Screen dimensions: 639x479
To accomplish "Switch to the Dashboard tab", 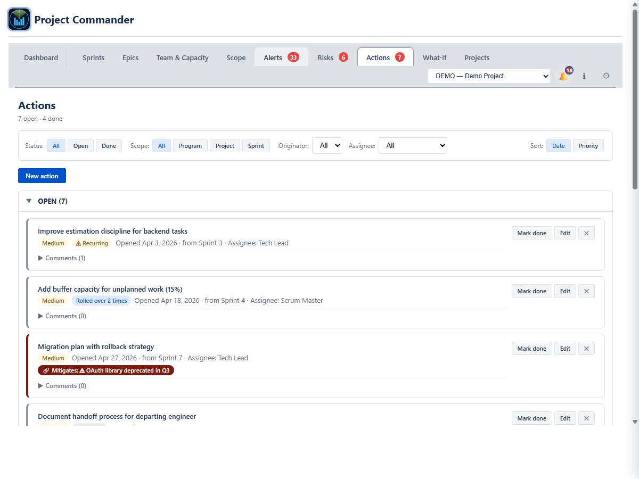I will point(41,57).
